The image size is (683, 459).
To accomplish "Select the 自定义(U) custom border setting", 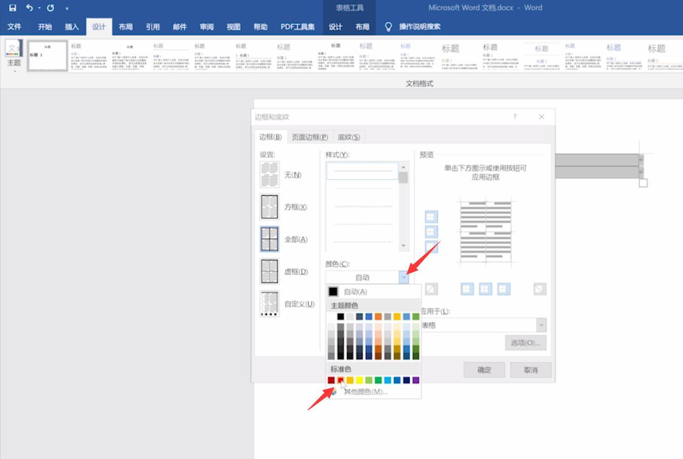I will pyautogui.click(x=269, y=304).
